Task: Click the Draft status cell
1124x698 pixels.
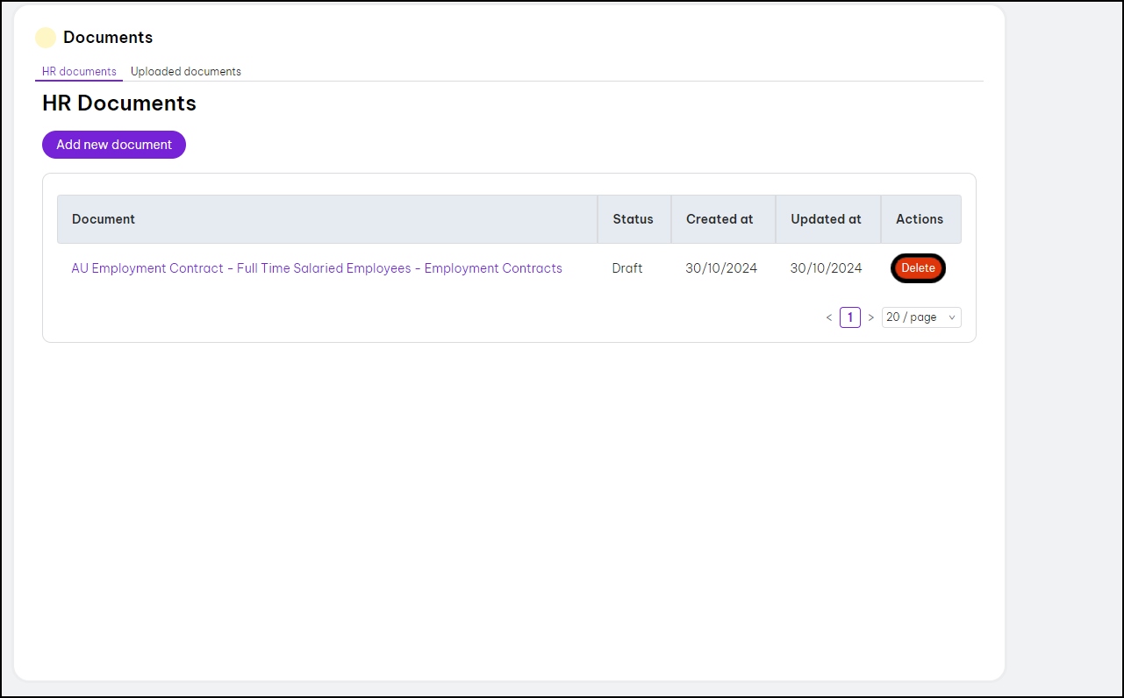Action: [627, 268]
